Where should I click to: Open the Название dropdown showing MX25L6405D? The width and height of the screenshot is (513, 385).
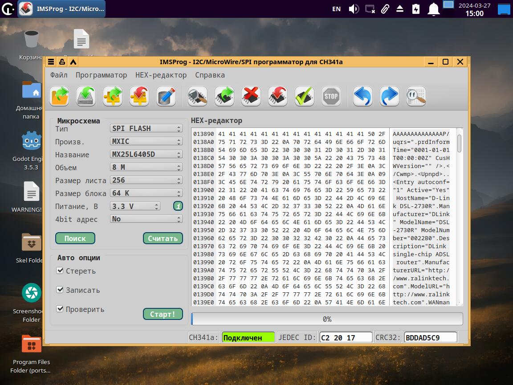click(x=146, y=154)
